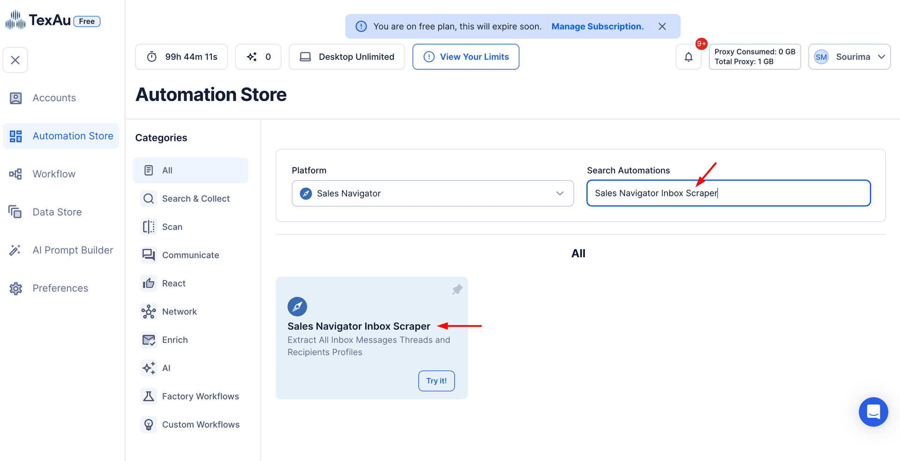Select React category label
Image resolution: width=900 pixels, height=461 pixels.
[174, 283]
